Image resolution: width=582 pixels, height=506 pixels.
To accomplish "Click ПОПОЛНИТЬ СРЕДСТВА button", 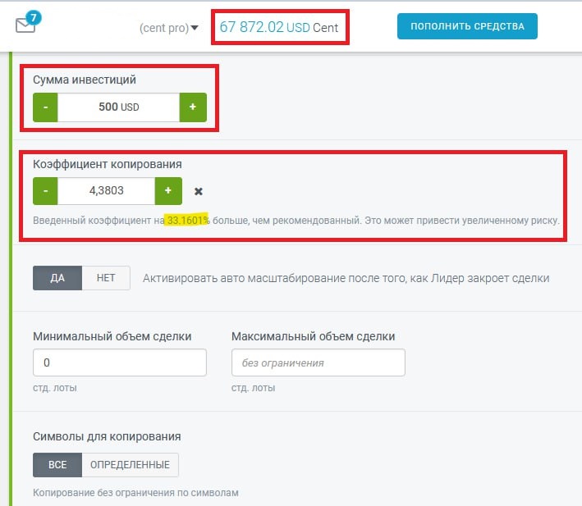I will click(467, 26).
